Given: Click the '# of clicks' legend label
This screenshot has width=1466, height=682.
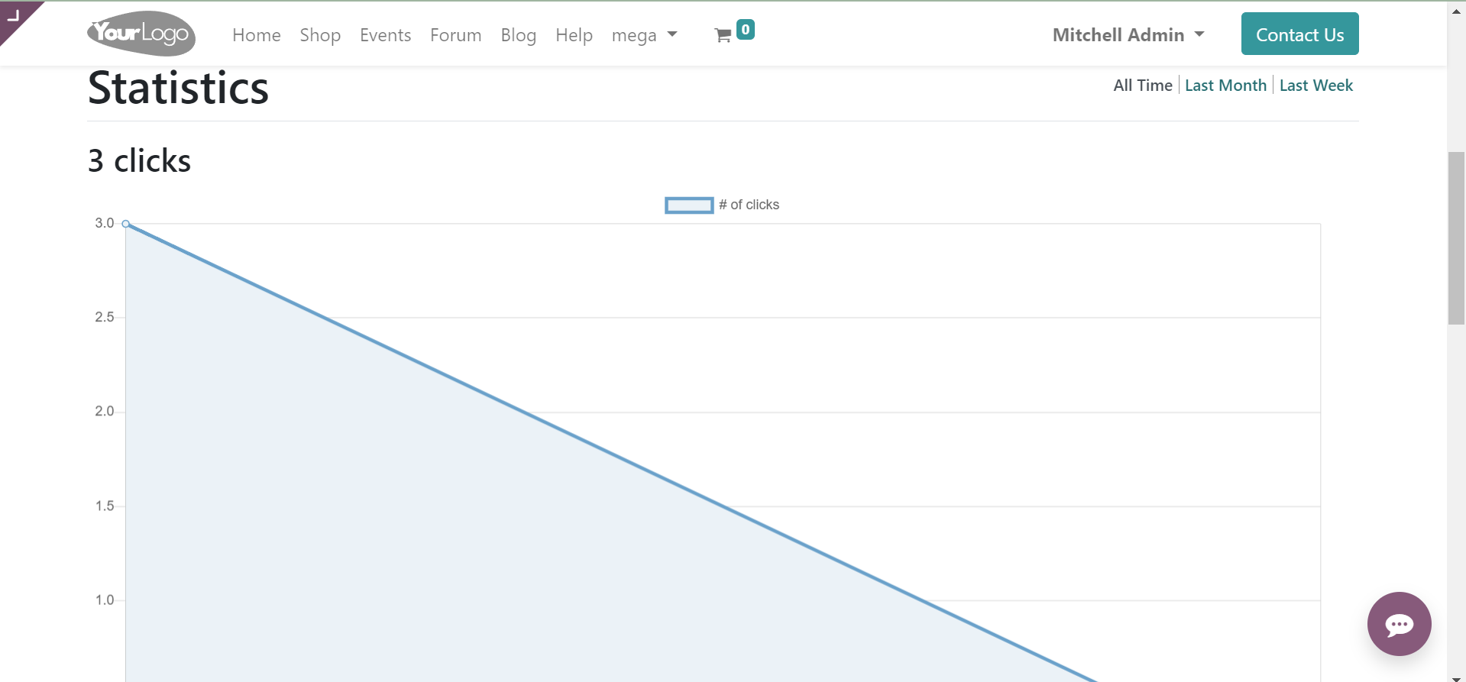Looking at the screenshot, I should pyautogui.click(x=749, y=205).
